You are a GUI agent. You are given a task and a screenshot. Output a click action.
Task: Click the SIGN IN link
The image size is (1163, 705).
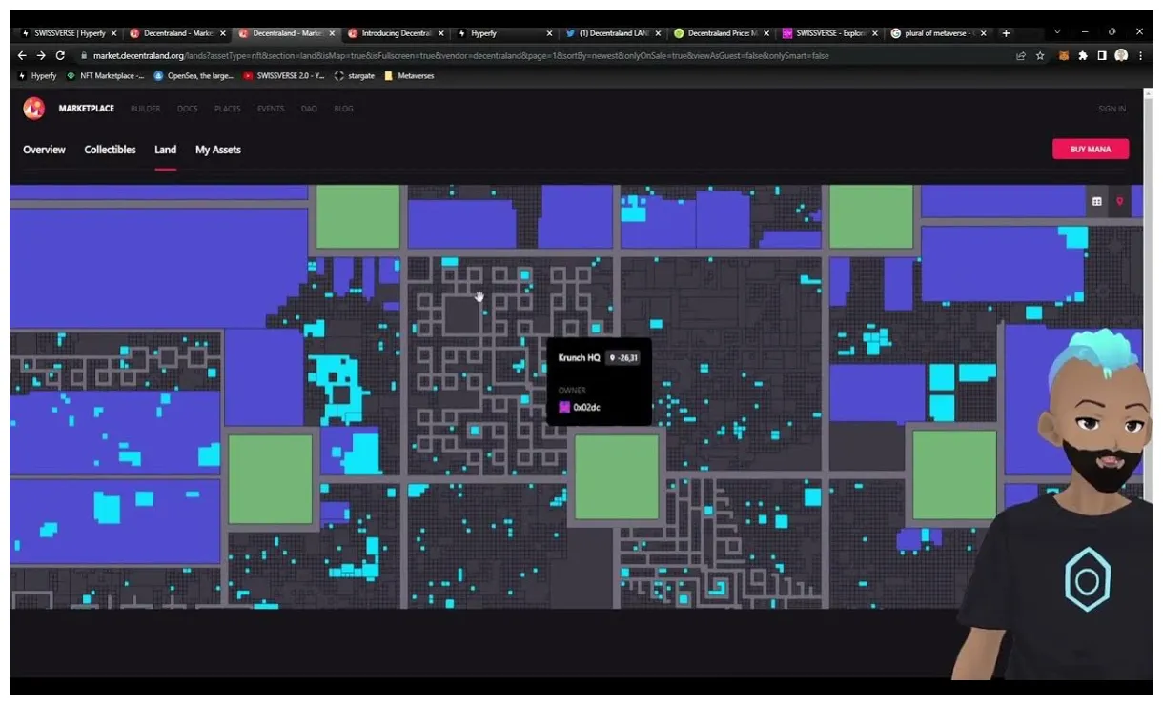pyautogui.click(x=1112, y=108)
